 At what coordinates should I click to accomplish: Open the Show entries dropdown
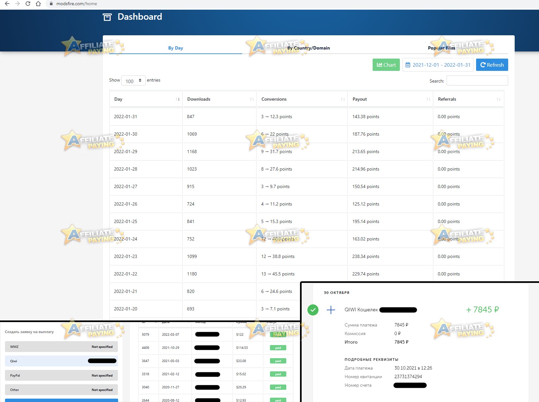click(x=133, y=80)
